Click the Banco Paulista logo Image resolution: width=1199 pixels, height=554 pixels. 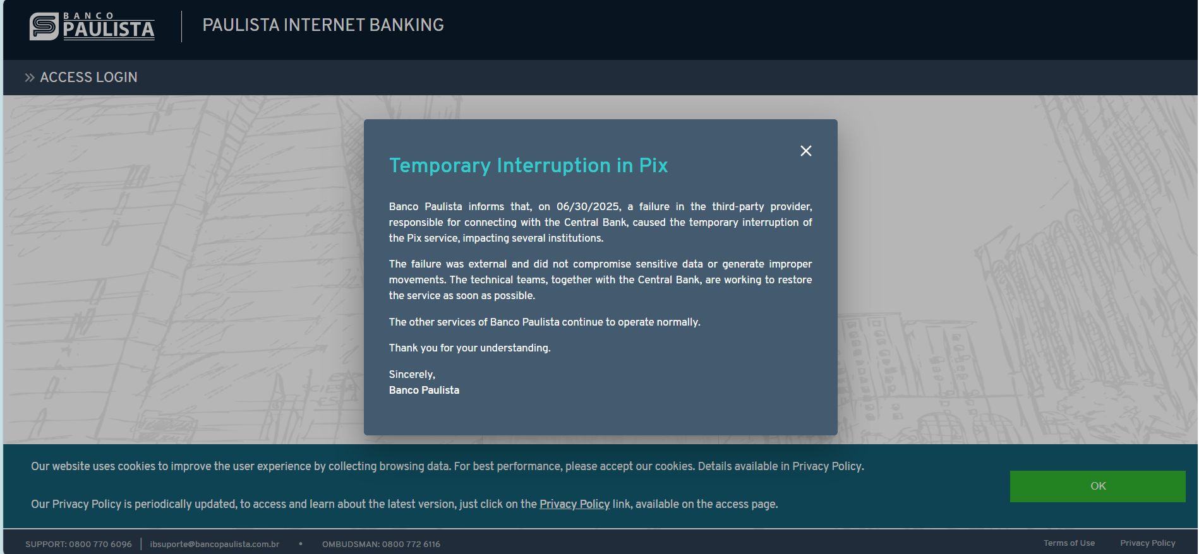pos(92,27)
